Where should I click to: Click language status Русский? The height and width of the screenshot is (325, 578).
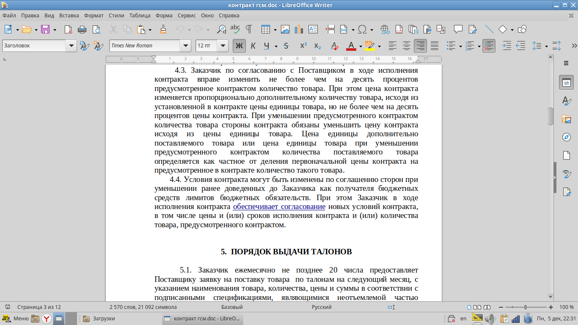tap(321, 307)
